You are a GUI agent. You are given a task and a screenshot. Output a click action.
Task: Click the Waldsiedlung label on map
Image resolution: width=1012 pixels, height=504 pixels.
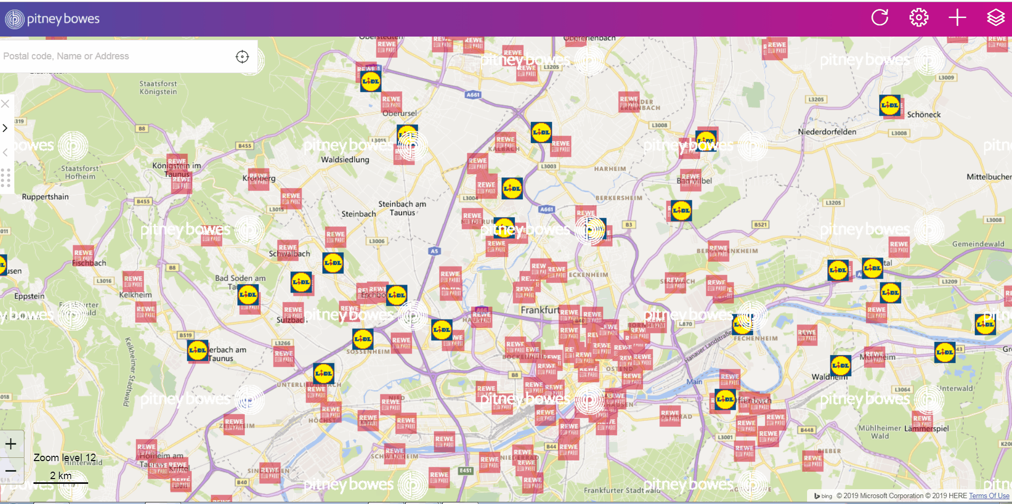coord(345,160)
